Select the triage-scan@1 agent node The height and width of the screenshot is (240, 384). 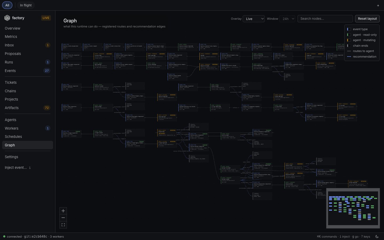click(x=103, y=134)
